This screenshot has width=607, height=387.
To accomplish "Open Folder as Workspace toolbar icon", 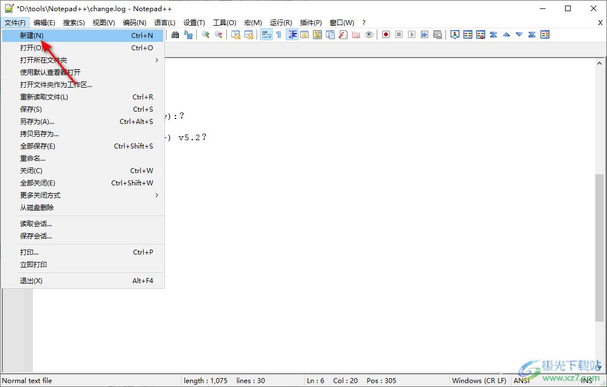I will pos(356,35).
